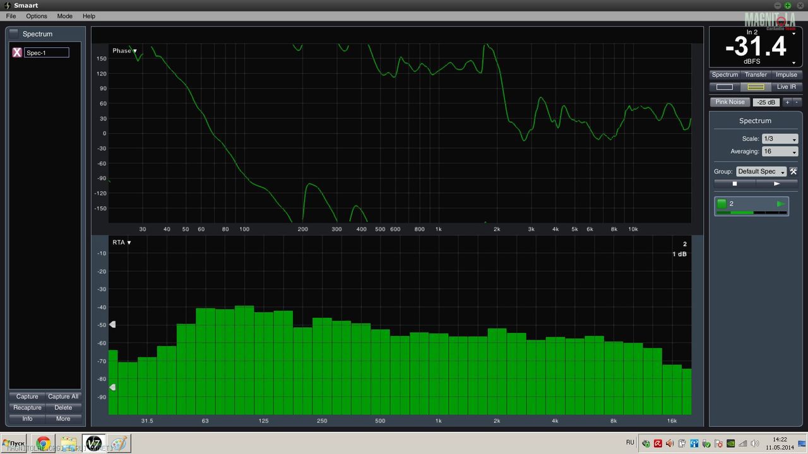Start all measurements with the play arrow
Viewport: 808px width, 454px height.
coord(776,183)
